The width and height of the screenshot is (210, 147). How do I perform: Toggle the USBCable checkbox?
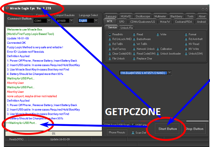(x=133, y=125)
